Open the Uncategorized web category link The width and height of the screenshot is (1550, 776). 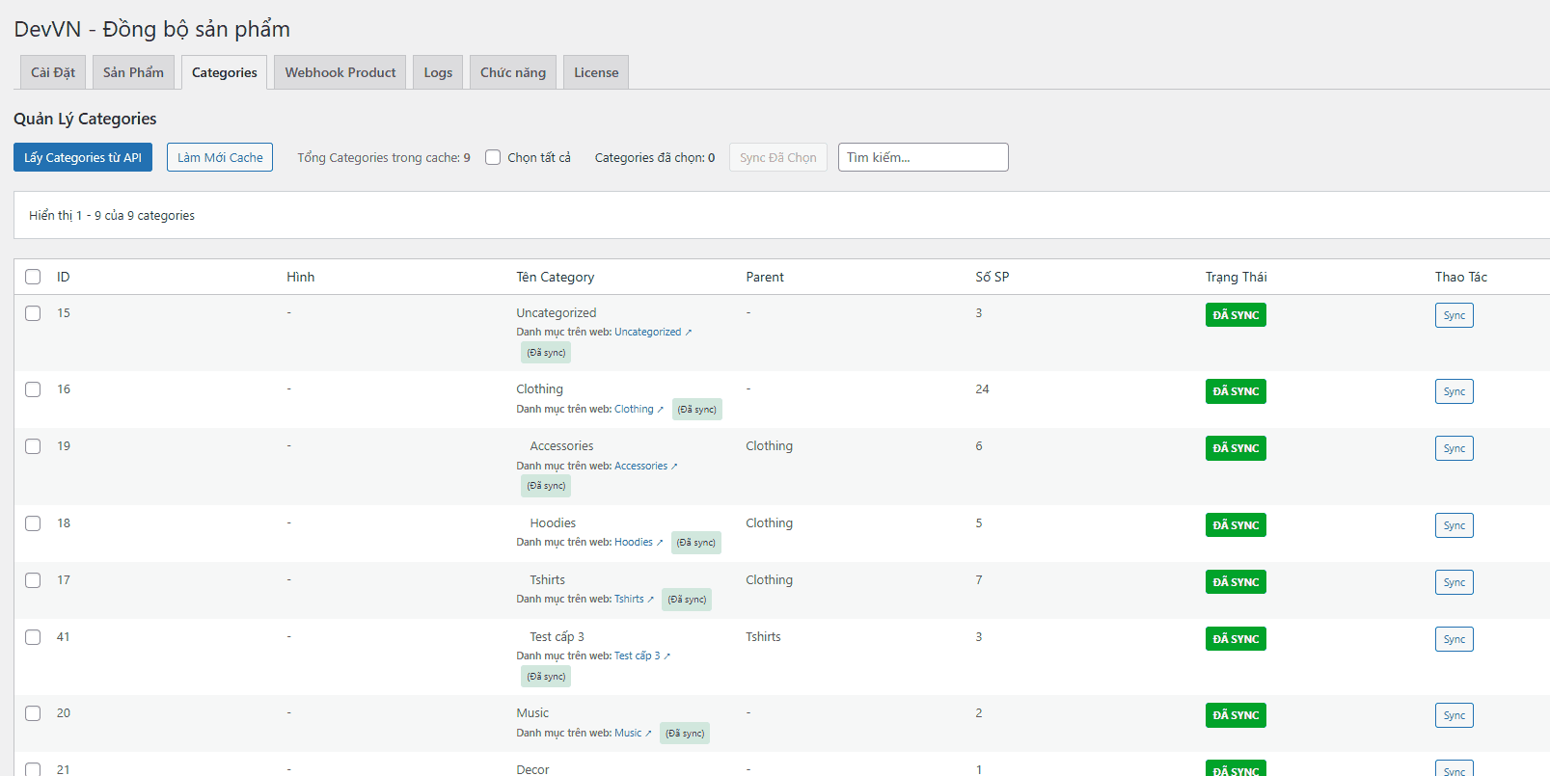(x=648, y=332)
